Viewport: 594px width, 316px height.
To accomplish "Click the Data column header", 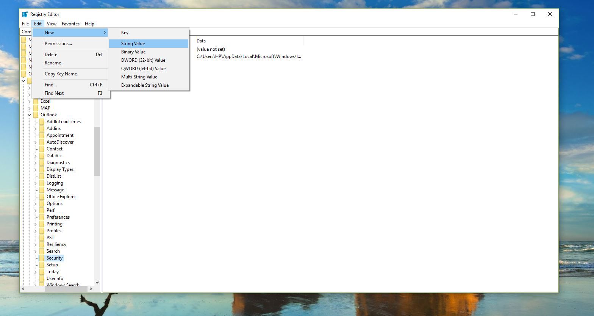I will coord(249,41).
